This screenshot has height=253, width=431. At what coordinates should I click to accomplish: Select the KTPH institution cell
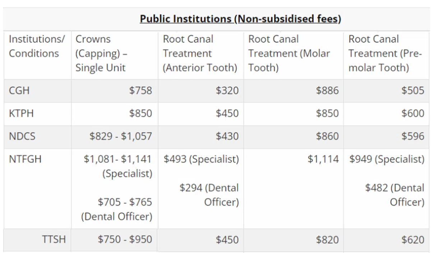pos(22,113)
